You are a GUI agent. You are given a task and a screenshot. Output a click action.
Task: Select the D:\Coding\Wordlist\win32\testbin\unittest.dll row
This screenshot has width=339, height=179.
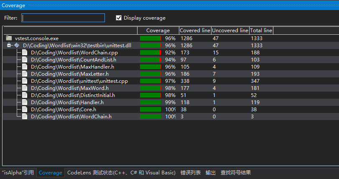click(171, 46)
